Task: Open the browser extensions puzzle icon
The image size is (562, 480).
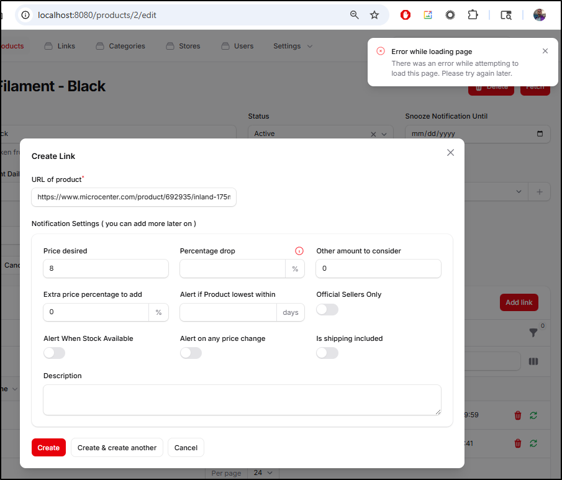Action: [x=473, y=15]
